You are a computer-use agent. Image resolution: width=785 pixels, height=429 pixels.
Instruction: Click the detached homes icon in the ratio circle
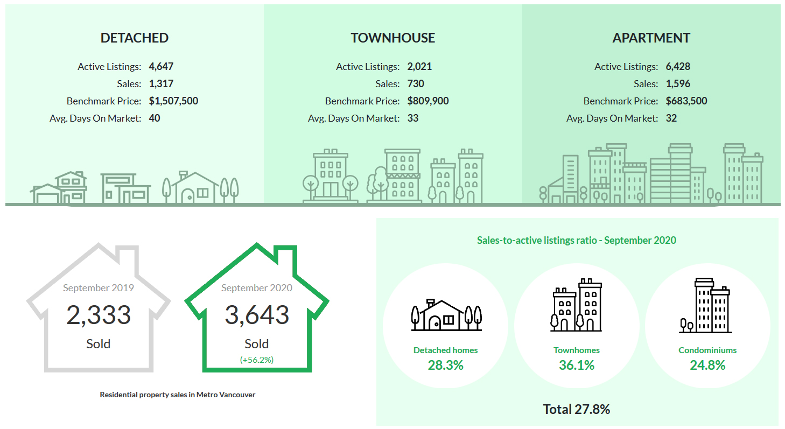(x=446, y=315)
